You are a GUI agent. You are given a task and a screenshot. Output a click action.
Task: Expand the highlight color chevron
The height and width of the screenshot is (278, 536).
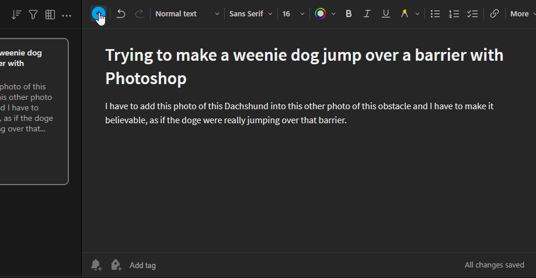(417, 14)
